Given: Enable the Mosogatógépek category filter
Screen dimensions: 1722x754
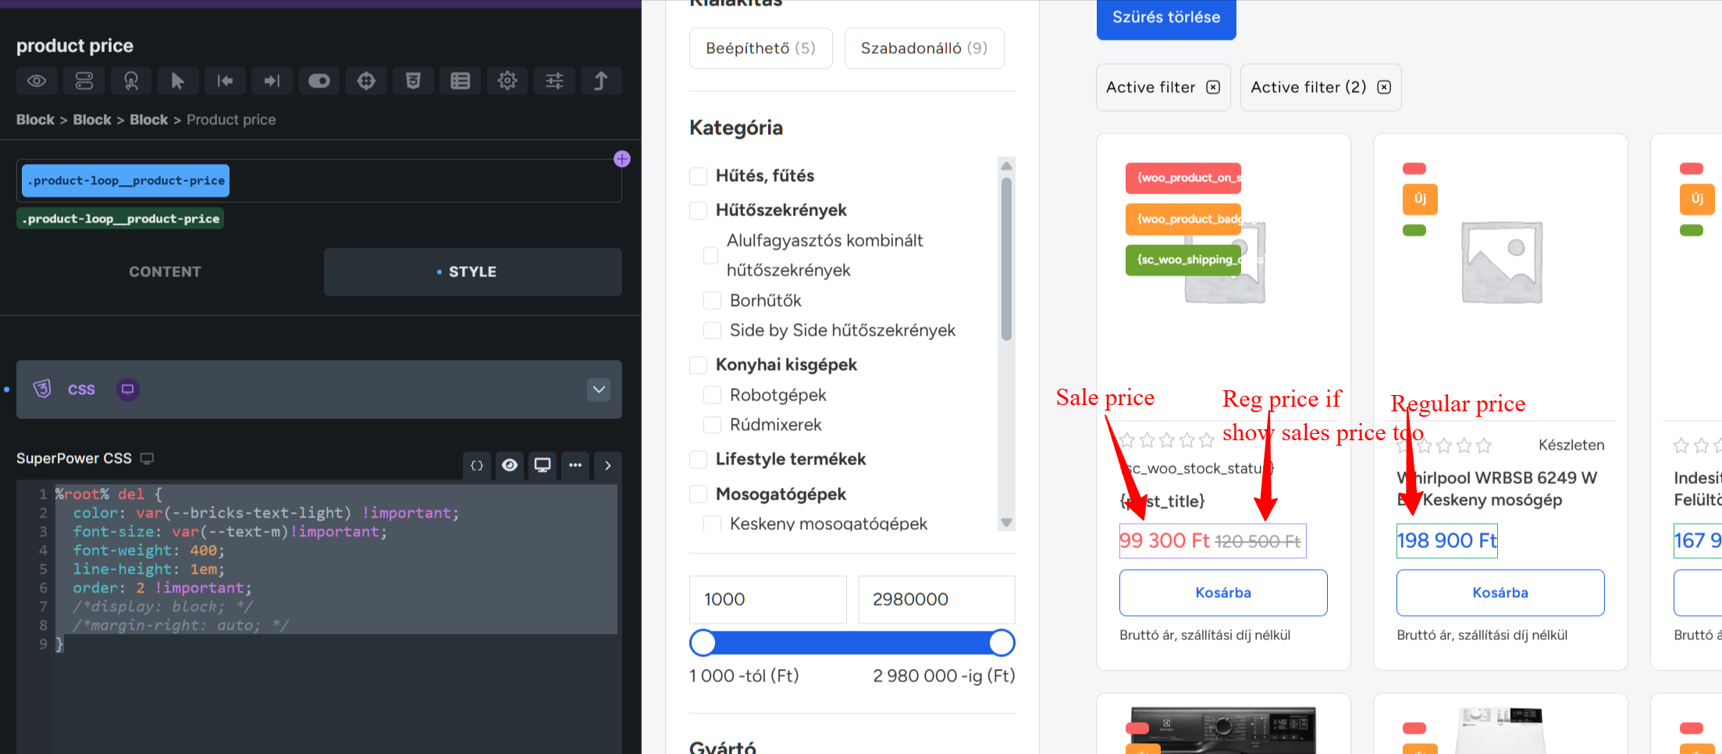Looking at the screenshot, I should pos(699,494).
